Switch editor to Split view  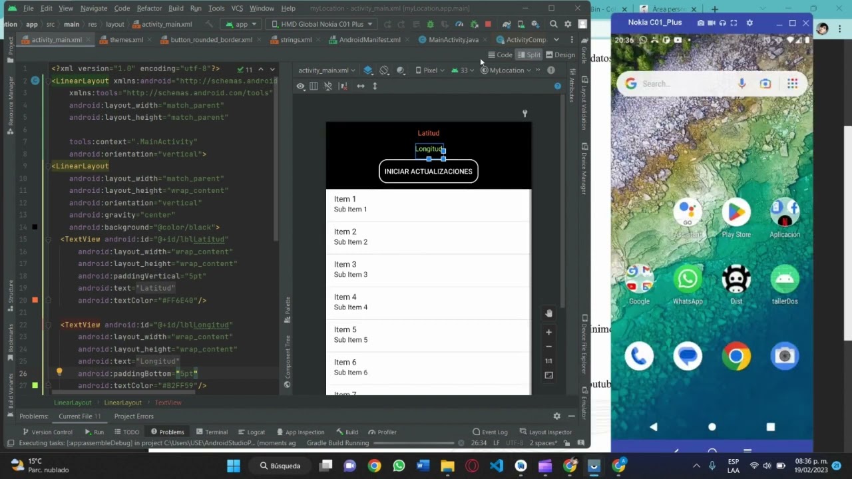pos(529,55)
